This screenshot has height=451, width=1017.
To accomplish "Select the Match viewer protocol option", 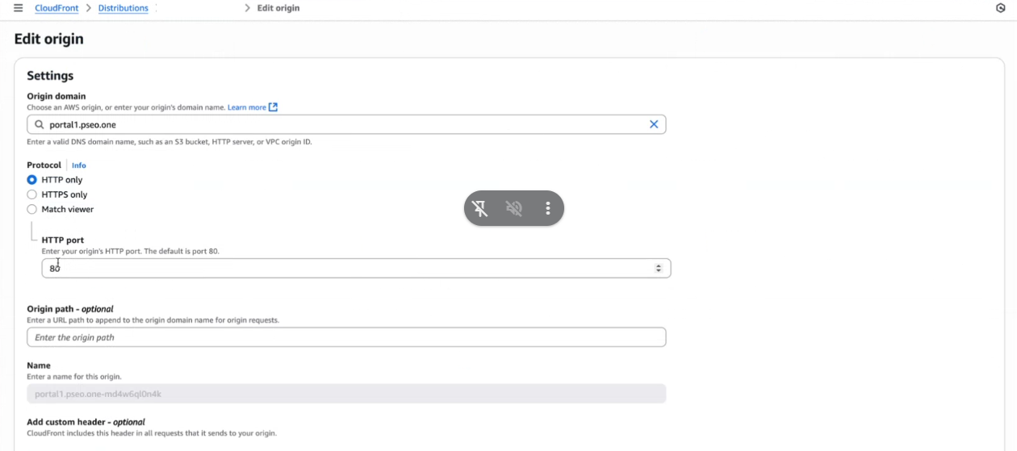I will [32, 209].
